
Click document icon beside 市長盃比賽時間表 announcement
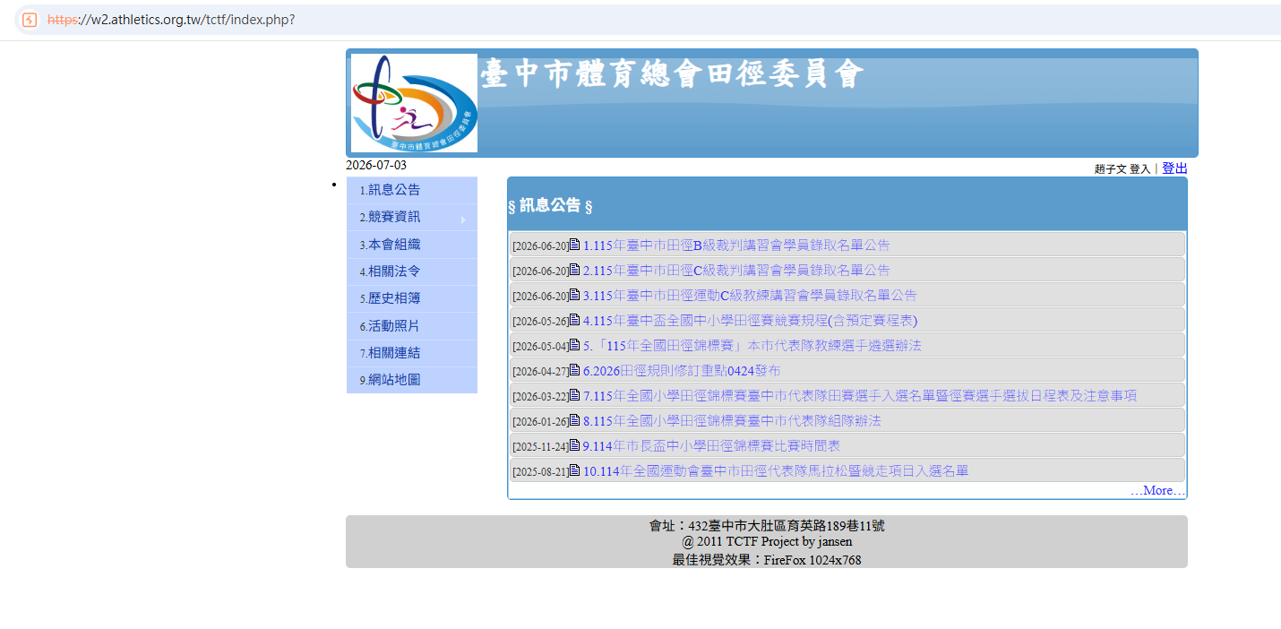[x=575, y=444]
